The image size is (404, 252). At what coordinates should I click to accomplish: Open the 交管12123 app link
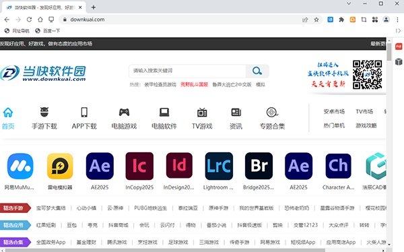(306, 225)
